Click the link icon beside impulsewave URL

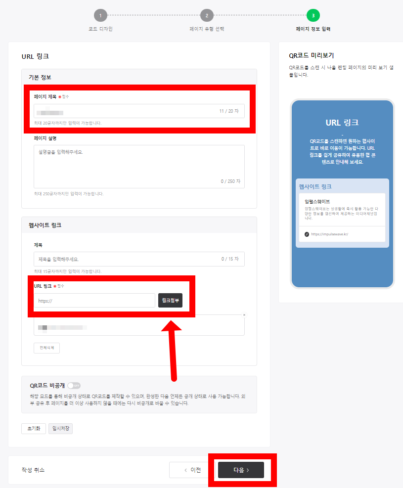click(307, 234)
